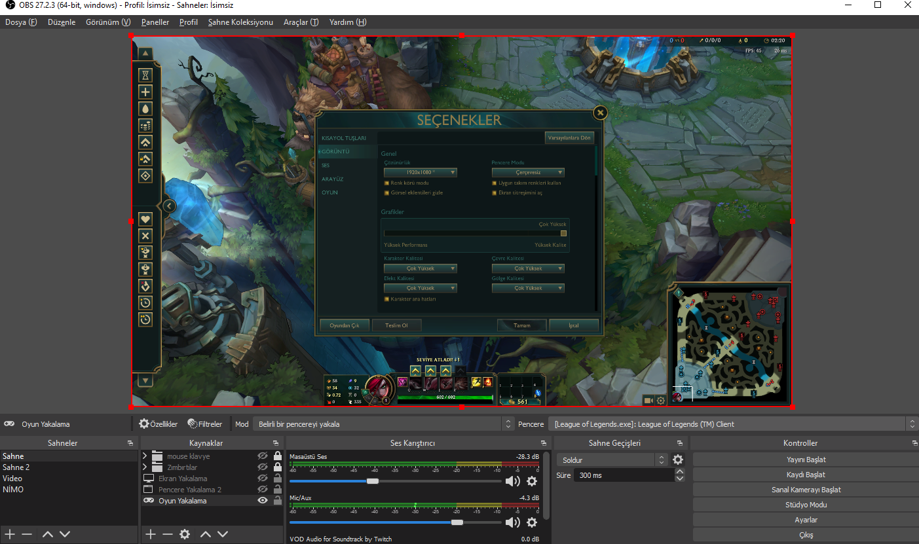Open Özellikler for Oyun Yakalama
Image resolution: width=919 pixels, height=544 pixels.
click(x=159, y=424)
